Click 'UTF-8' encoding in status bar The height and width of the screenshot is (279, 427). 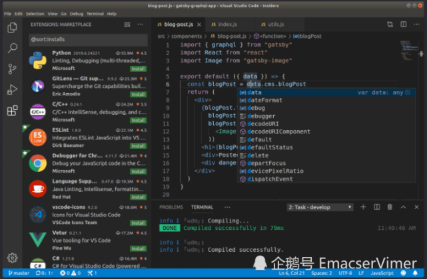click(x=345, y=273)
